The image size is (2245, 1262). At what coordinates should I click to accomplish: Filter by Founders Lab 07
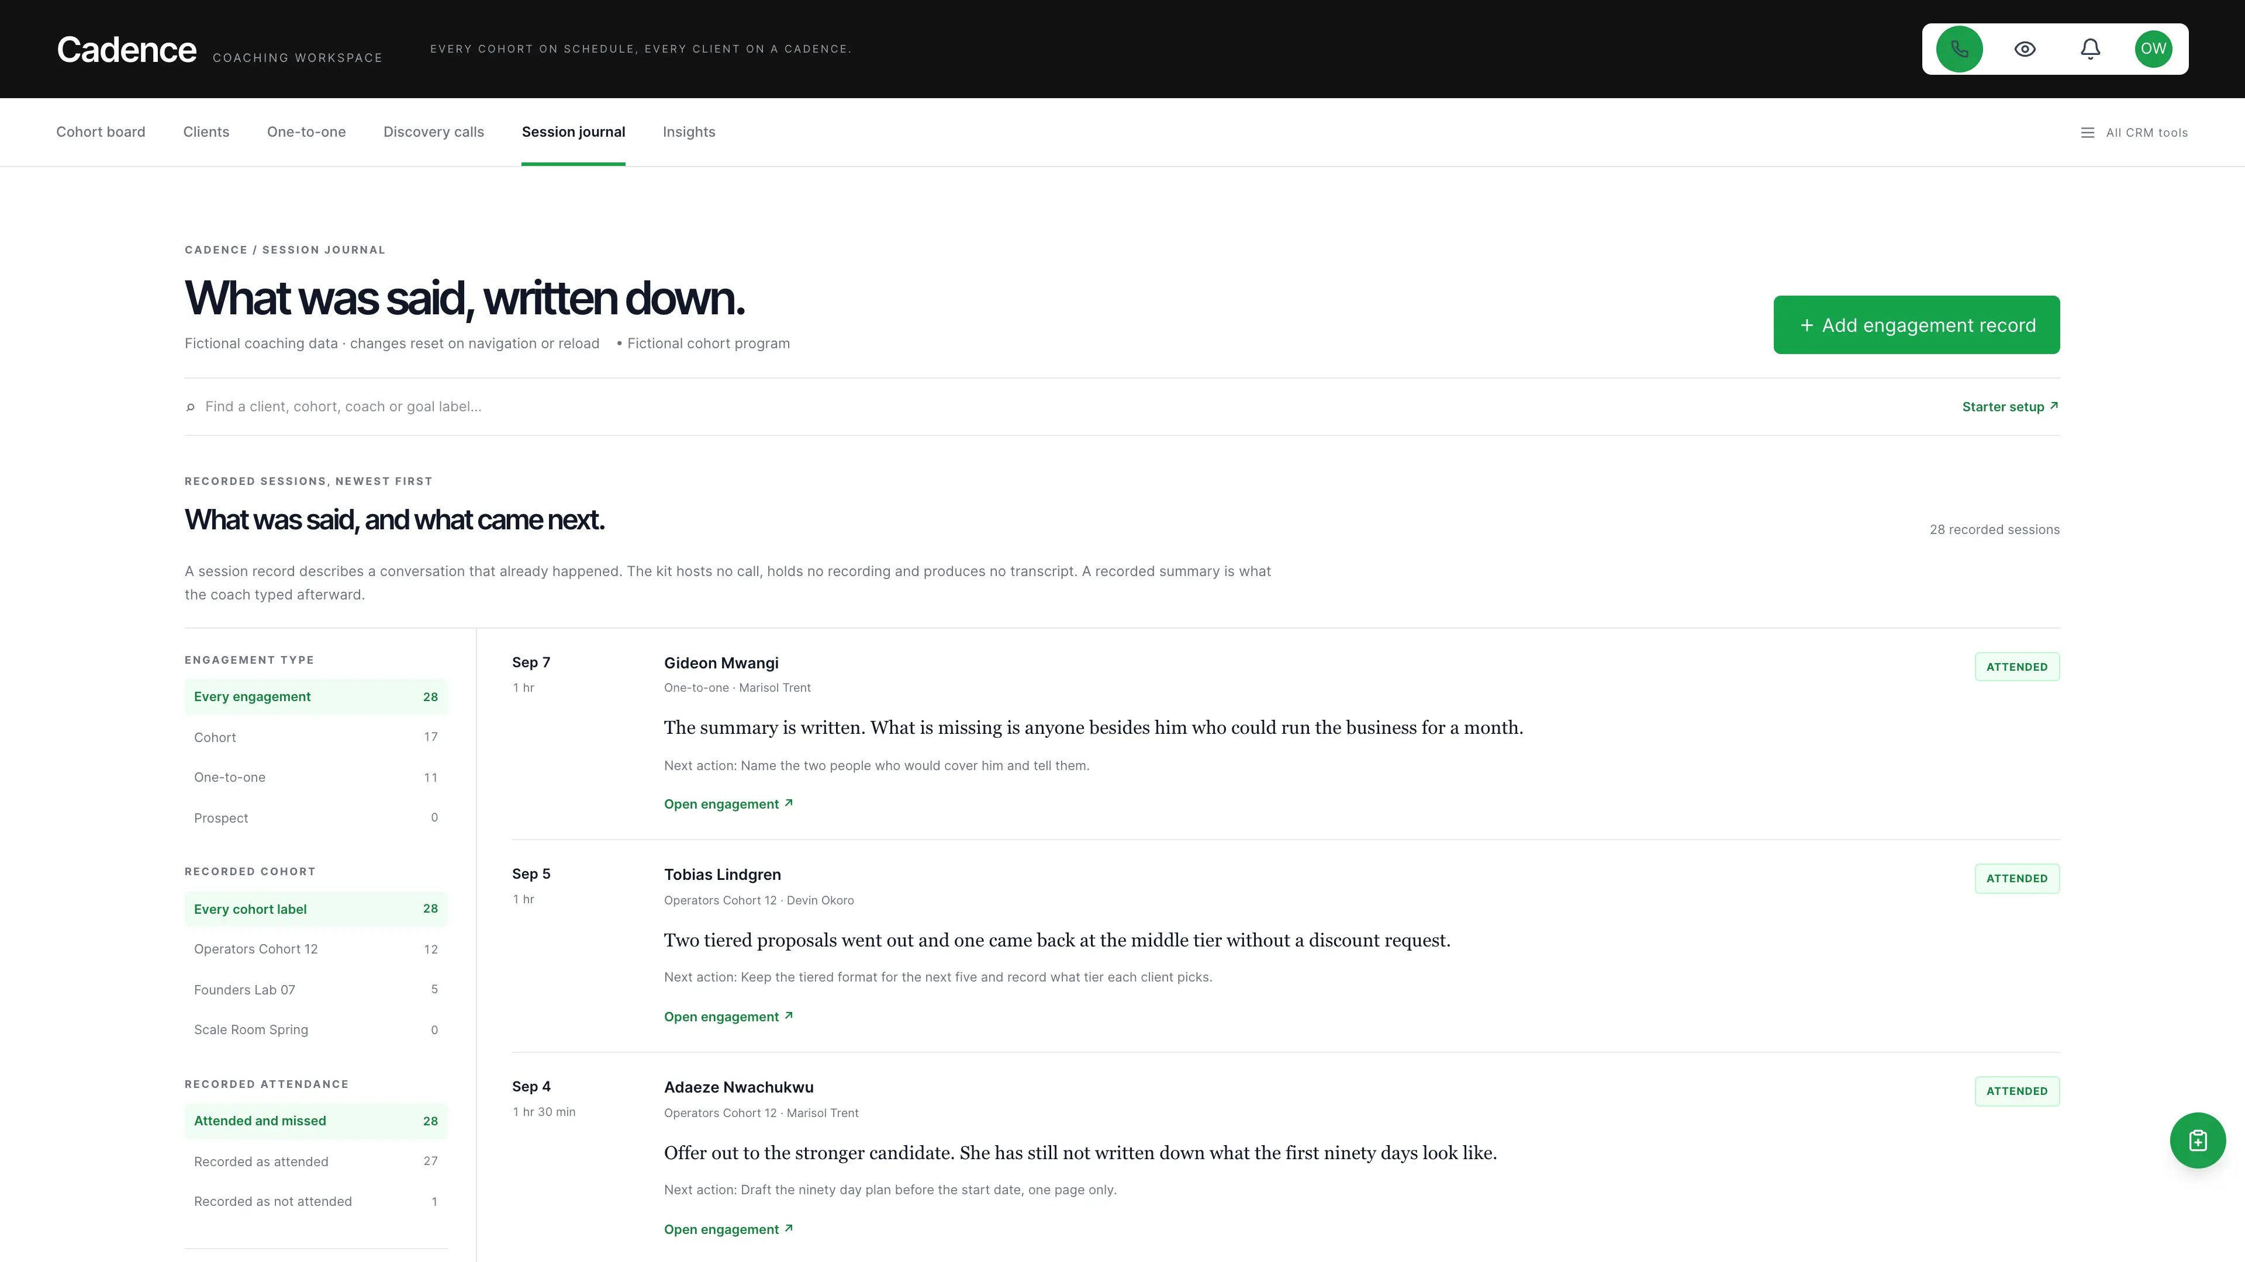(x=316, y=989)
